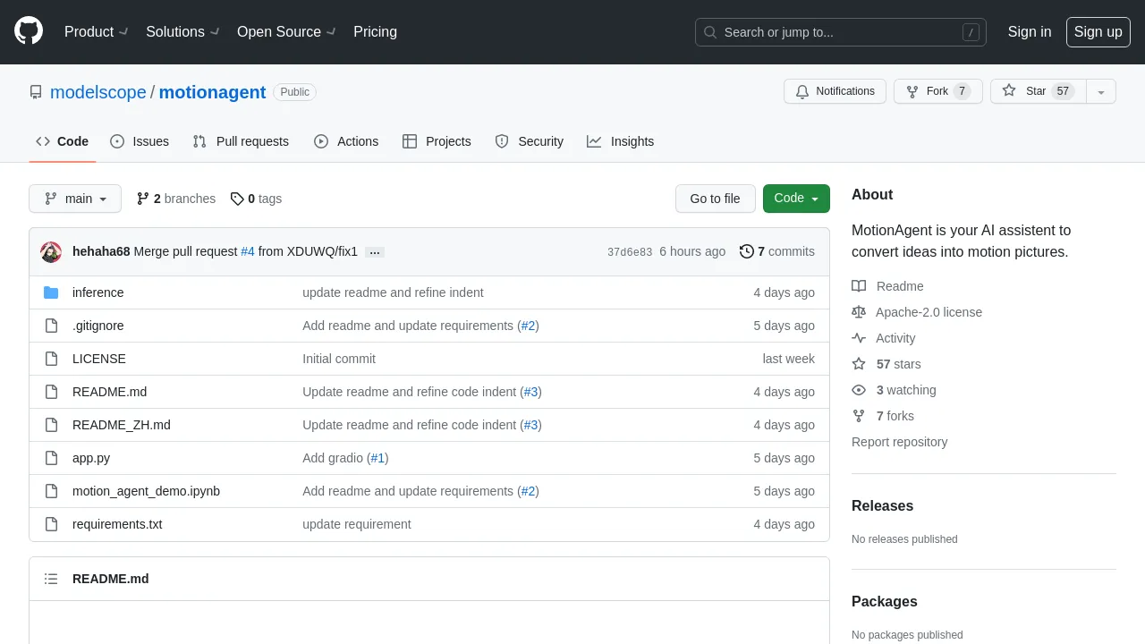Star the motionagent repository
The image size is (1145, 644).
pyautogui.click(x=1037, y=91)
